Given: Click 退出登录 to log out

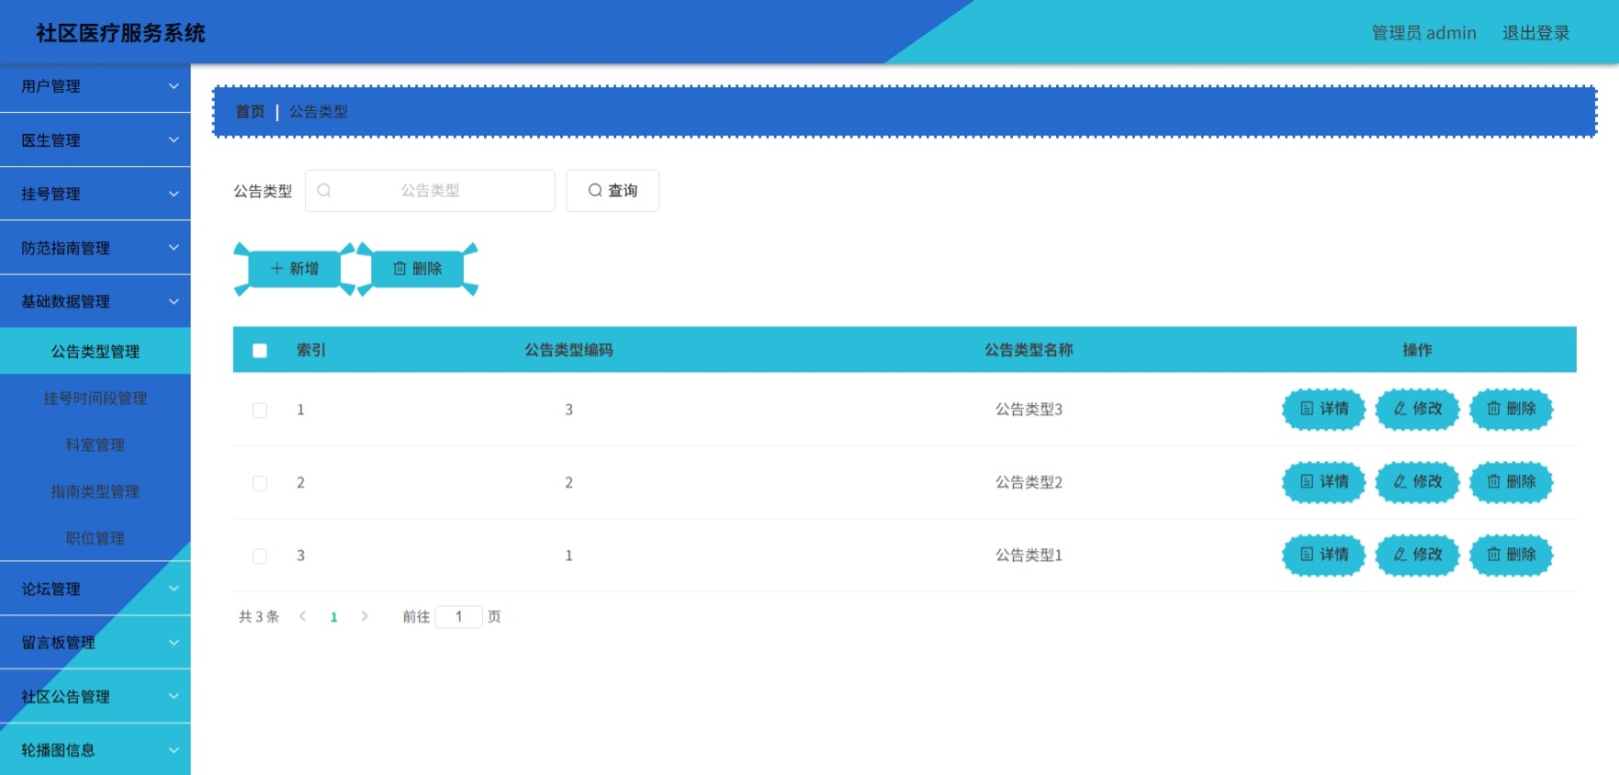Looking at the screenshot, I should coord(1535,33).
